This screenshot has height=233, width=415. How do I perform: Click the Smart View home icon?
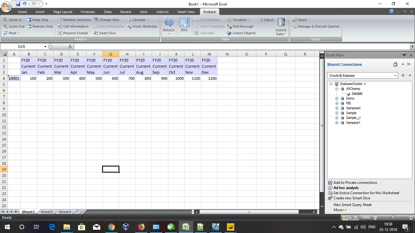point(395,64)
